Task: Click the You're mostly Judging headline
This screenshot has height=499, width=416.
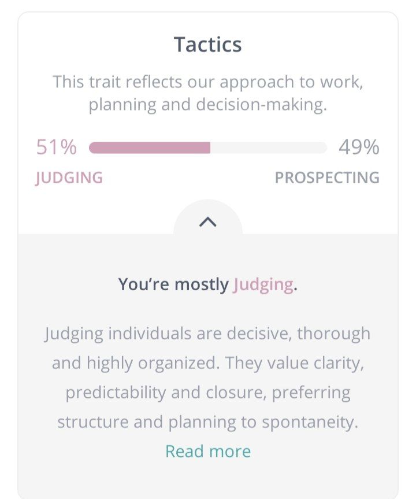Action: point(207,284)
